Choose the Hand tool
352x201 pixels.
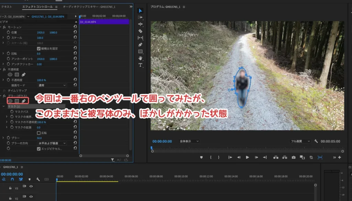(x=140, y=58)
